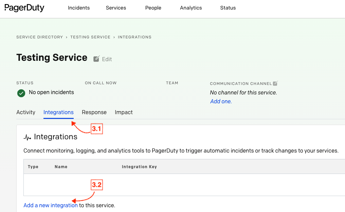Click the No open incidents status text
Viewport: 345px width, 212px height.
click(x=51, y=92)
